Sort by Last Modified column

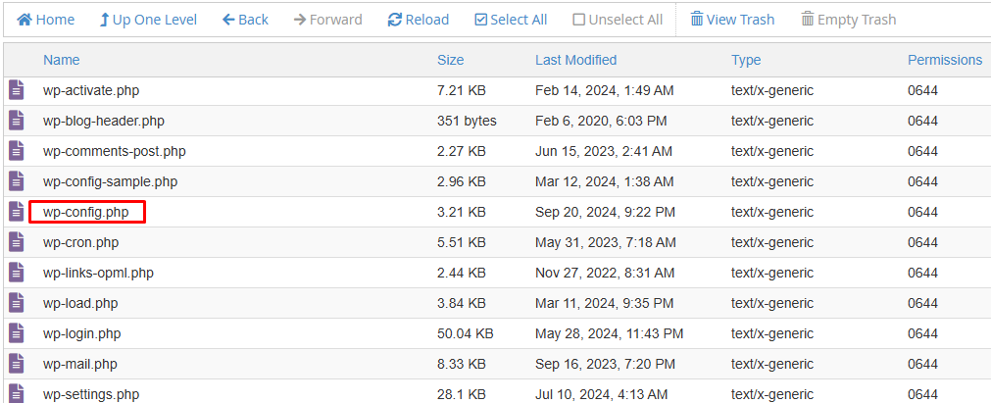(575, 60)
